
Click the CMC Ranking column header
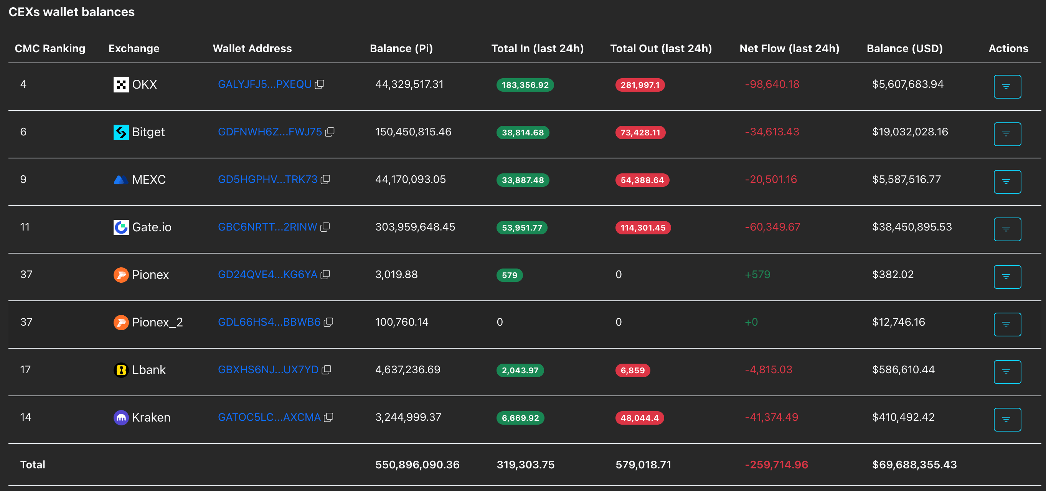pyautogui.click(x=50, y=49)
